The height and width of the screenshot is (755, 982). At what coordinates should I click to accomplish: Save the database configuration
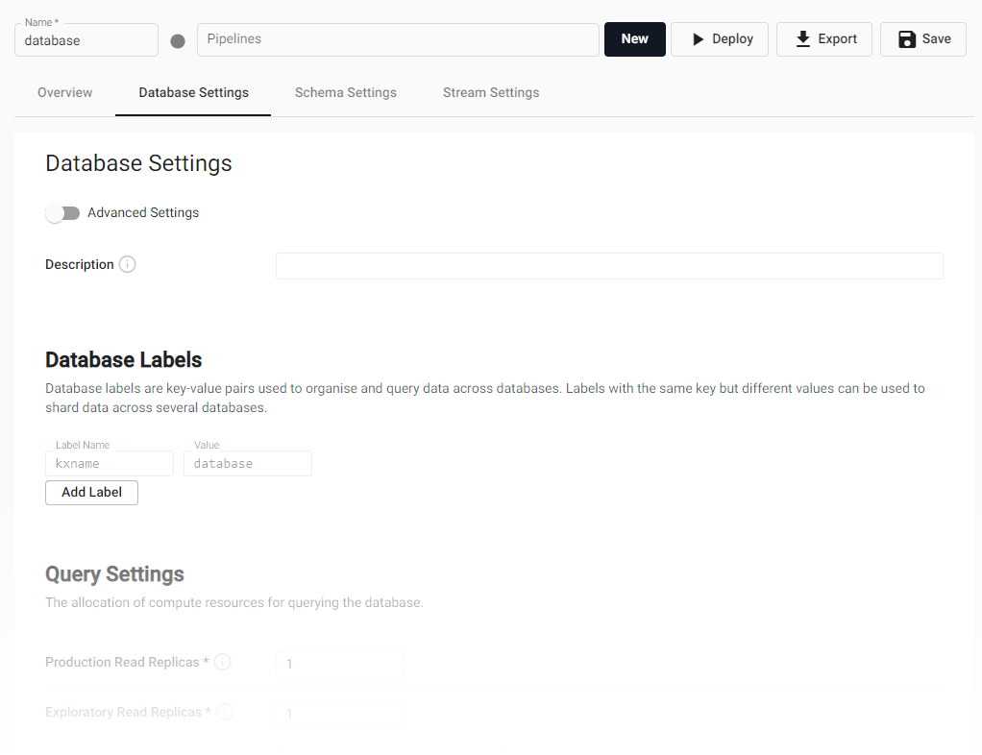click(x=923, y=38)
